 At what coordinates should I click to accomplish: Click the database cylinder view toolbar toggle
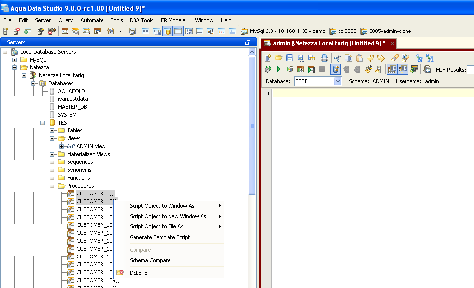click(x=167, y=31)
